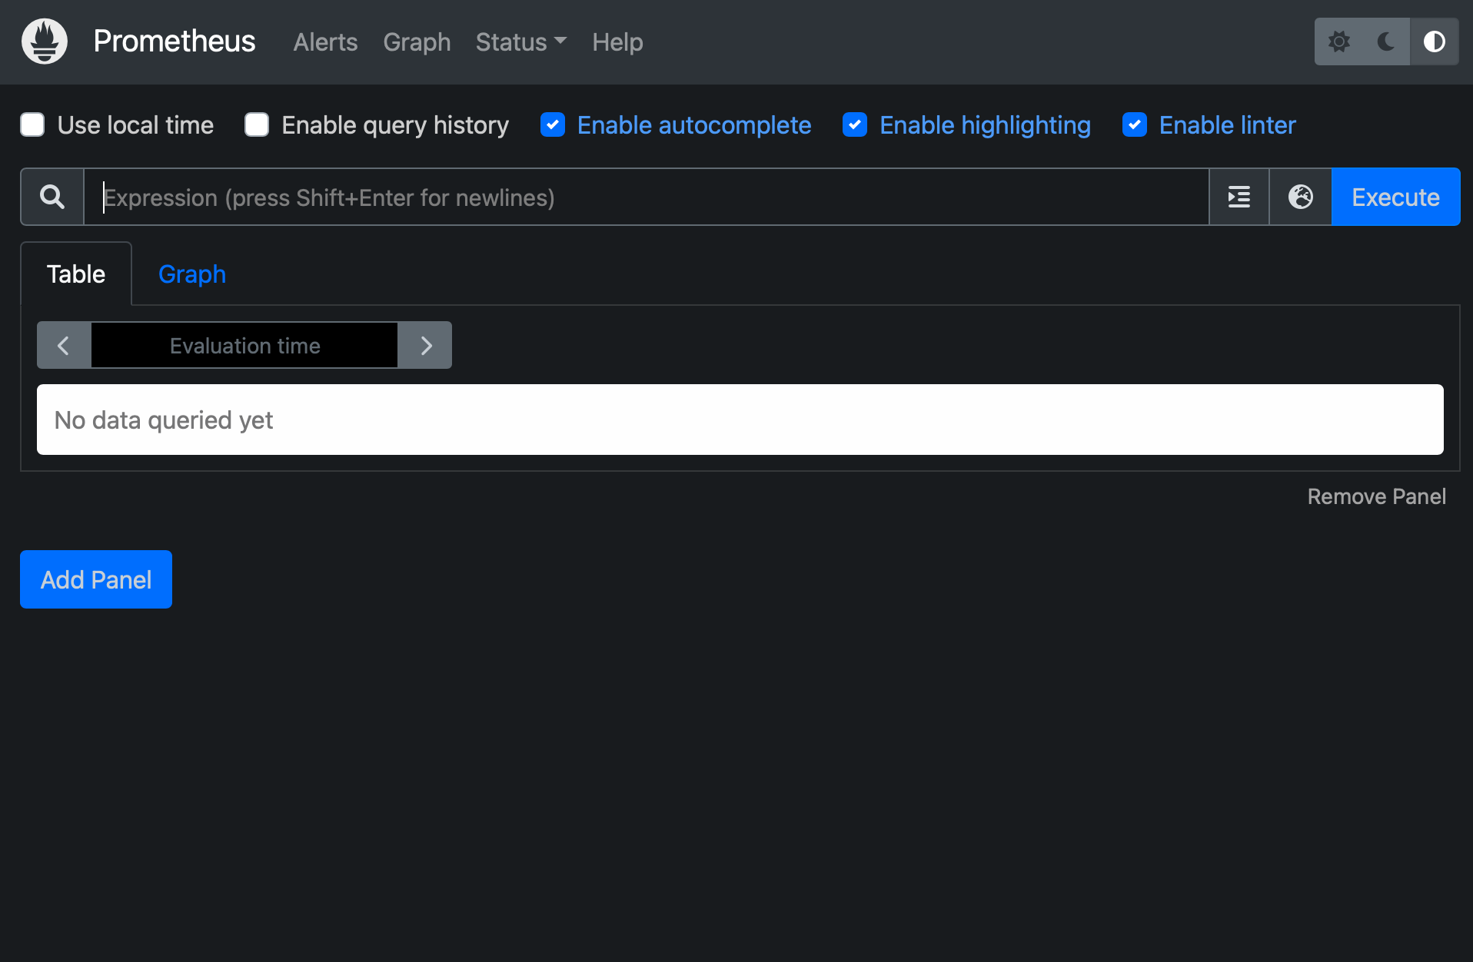Switch to dark theme moon icon

tap(1386, 41)
